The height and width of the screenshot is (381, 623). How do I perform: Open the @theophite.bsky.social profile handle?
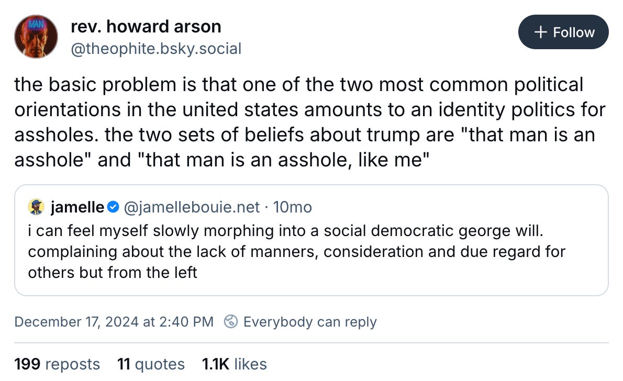point(155,49)
